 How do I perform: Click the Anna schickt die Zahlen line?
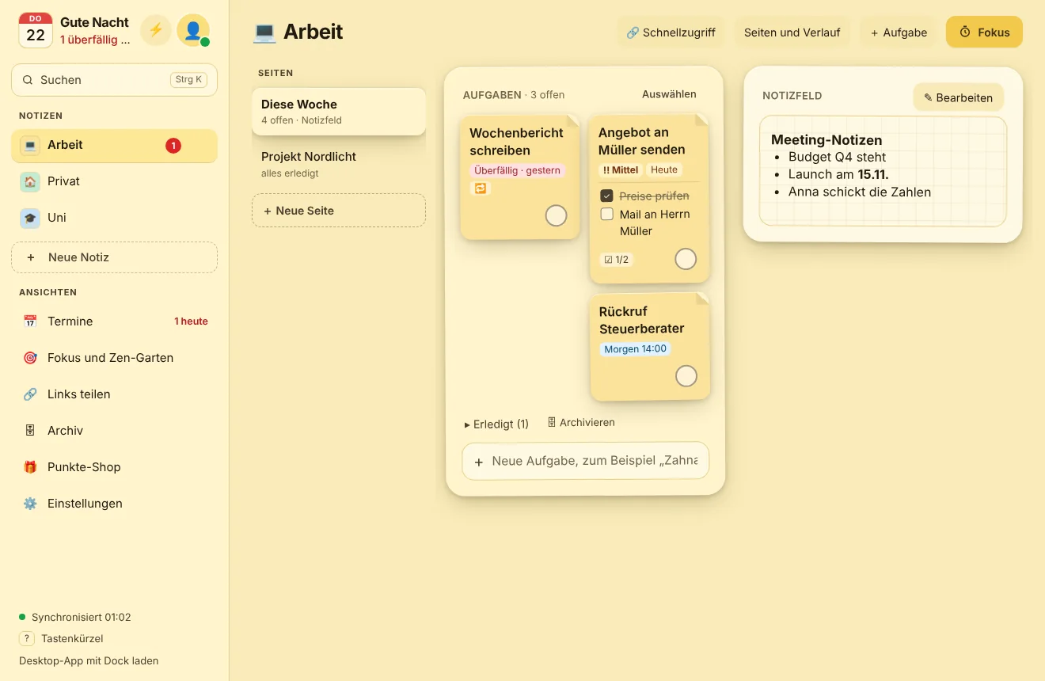click(860, 192)
